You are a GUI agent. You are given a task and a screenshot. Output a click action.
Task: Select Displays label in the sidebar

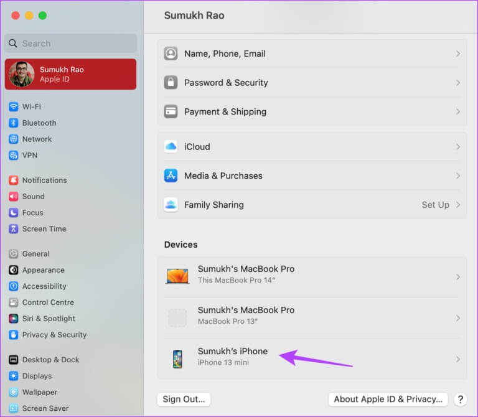[x=37, y=376]
